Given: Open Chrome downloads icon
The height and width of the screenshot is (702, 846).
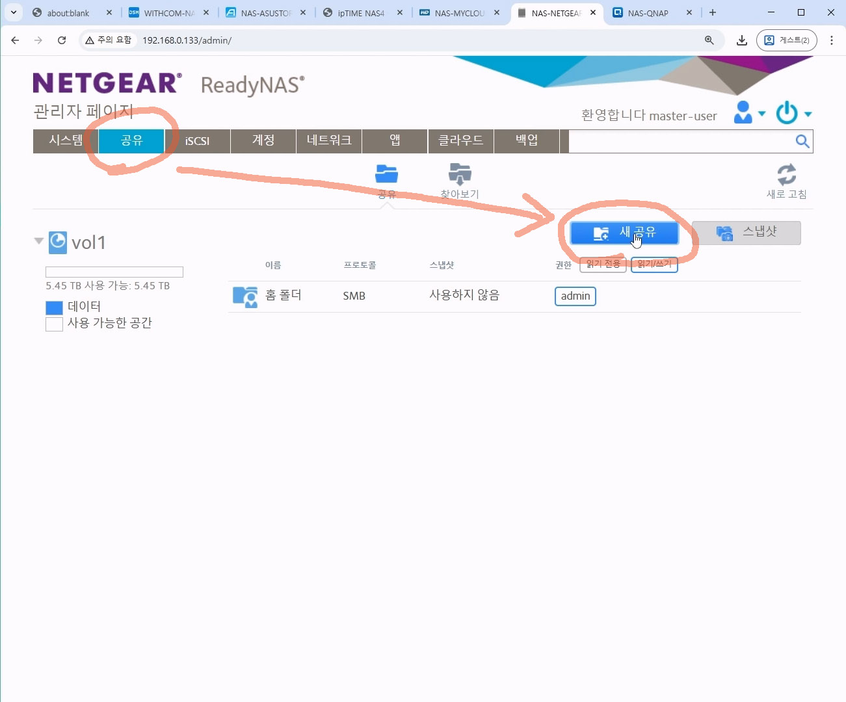Looking at the screenshot, I should coord(741,40).
